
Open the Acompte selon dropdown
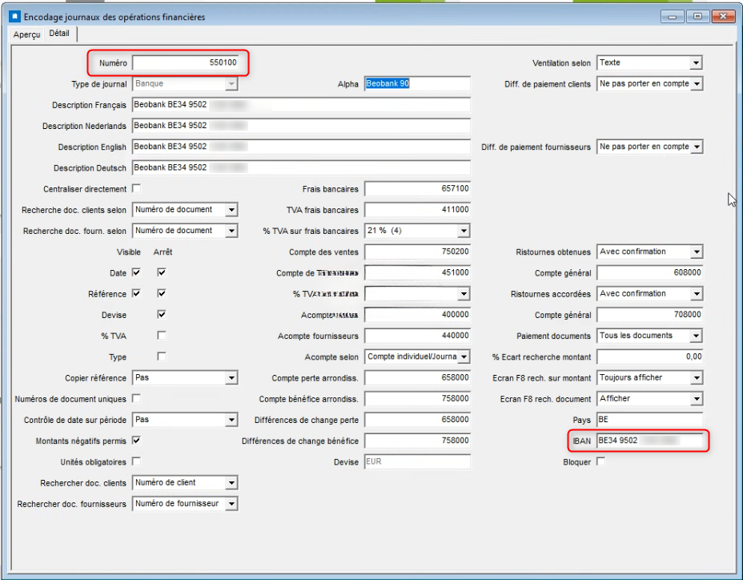463,356
